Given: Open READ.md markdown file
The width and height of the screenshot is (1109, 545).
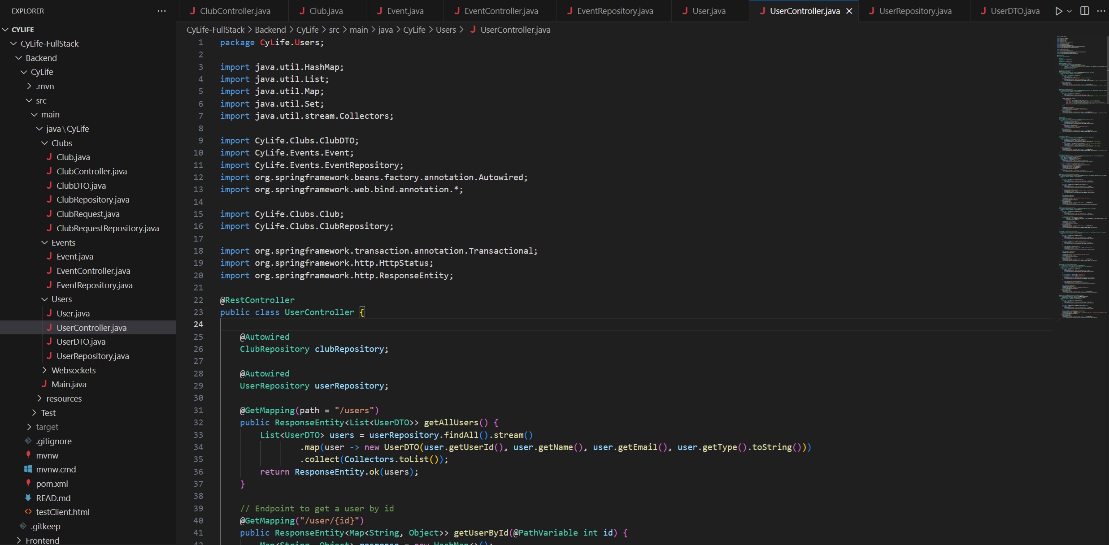Looking at the screenshot, I should [x=53, y=498].
